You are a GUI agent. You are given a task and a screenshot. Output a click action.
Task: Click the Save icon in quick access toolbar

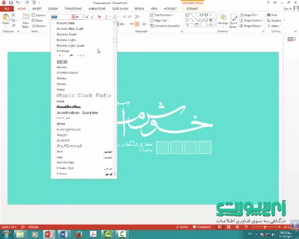(x=11, y=3)
